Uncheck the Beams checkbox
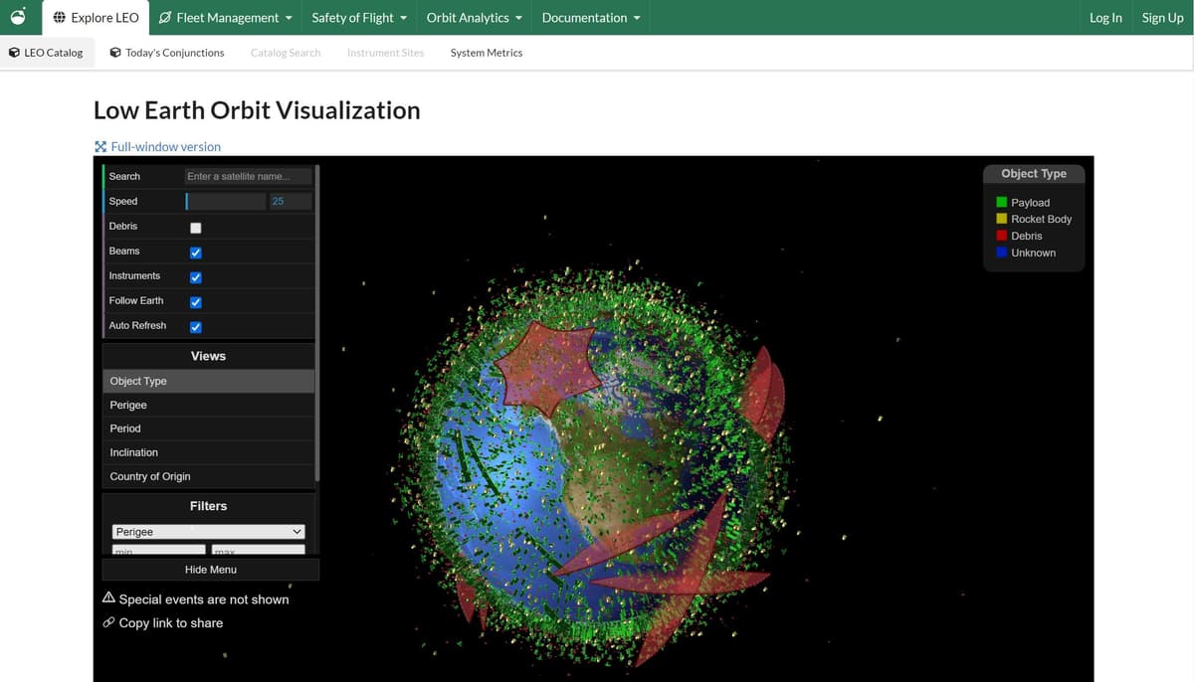 (196, 252)
